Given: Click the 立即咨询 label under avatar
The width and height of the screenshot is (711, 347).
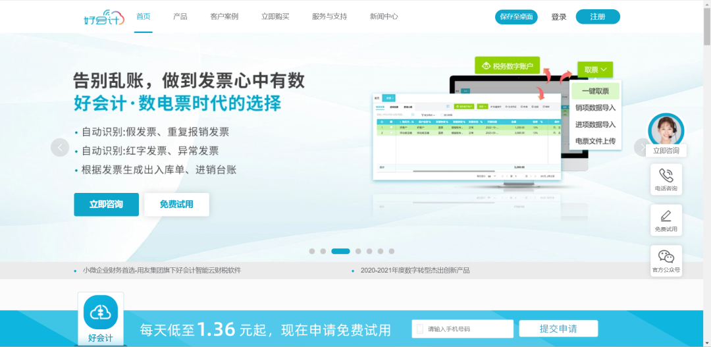Looking at the screenshot, I should pyautogui.click(x=666, y=151).
